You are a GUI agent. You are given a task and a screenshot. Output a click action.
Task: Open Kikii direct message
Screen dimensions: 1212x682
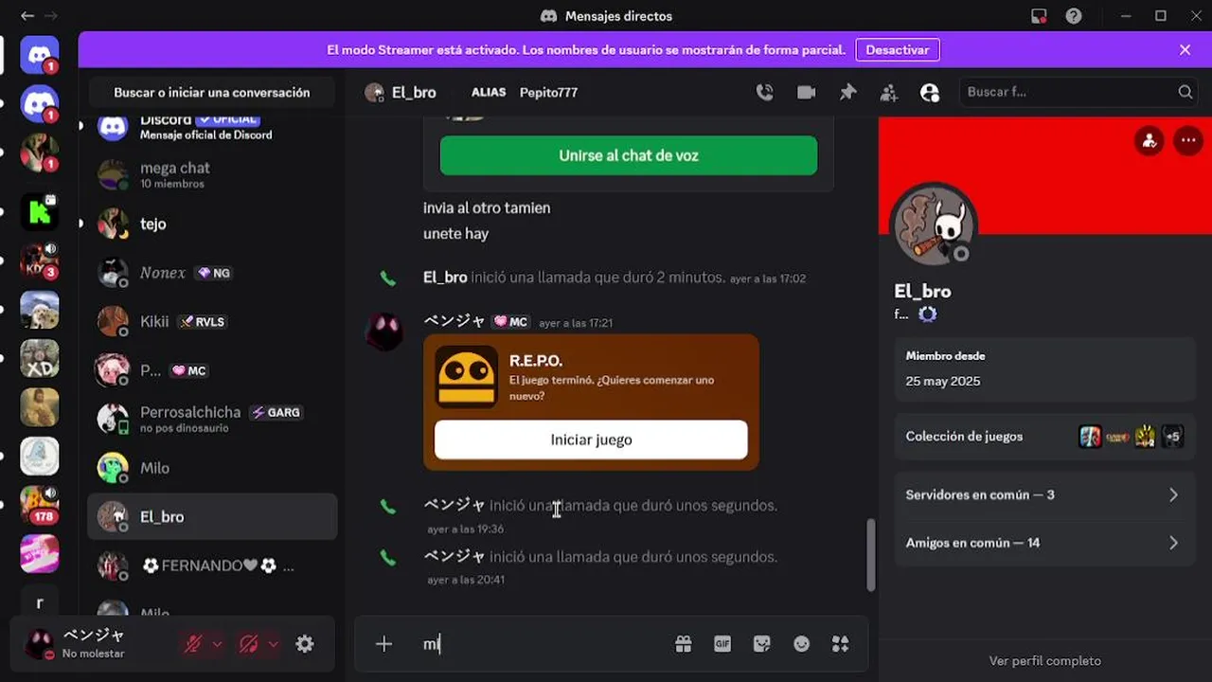pyautogui.click(x=212, y=321)
